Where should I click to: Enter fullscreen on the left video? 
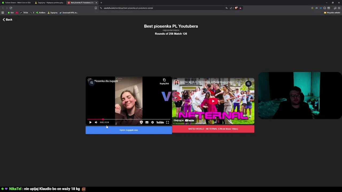point(168,122)
